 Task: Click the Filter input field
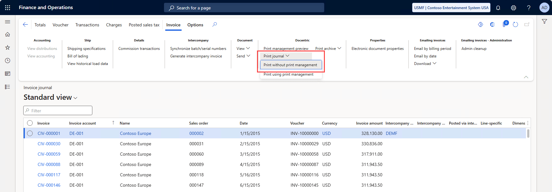(58, 111)
